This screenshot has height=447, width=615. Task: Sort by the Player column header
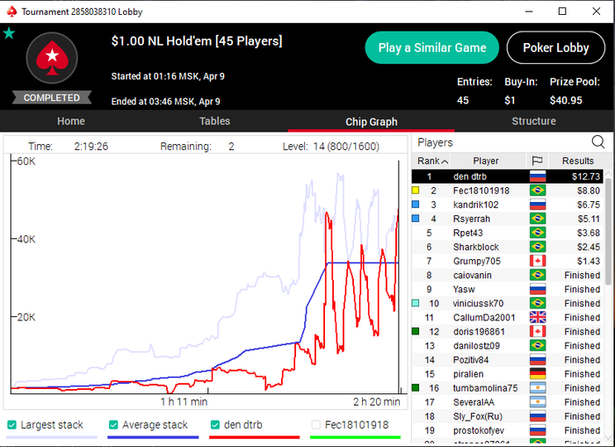coord(486,161)
